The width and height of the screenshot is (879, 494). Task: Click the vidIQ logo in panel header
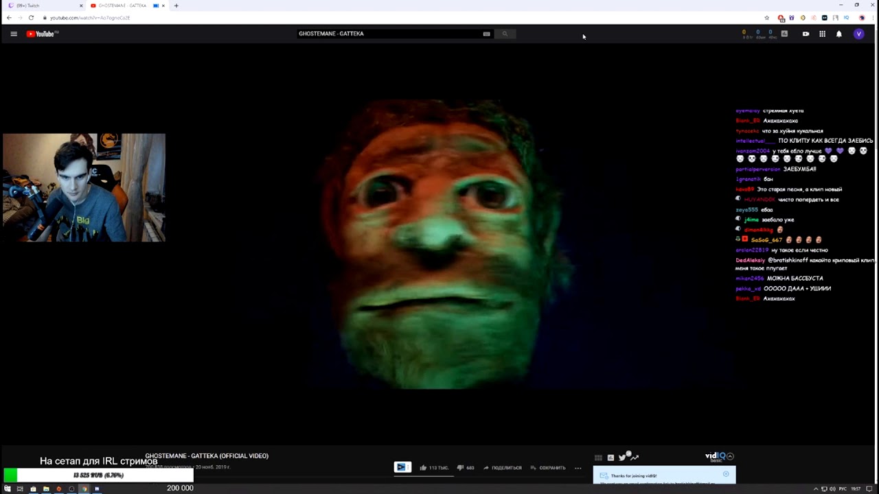715,456
